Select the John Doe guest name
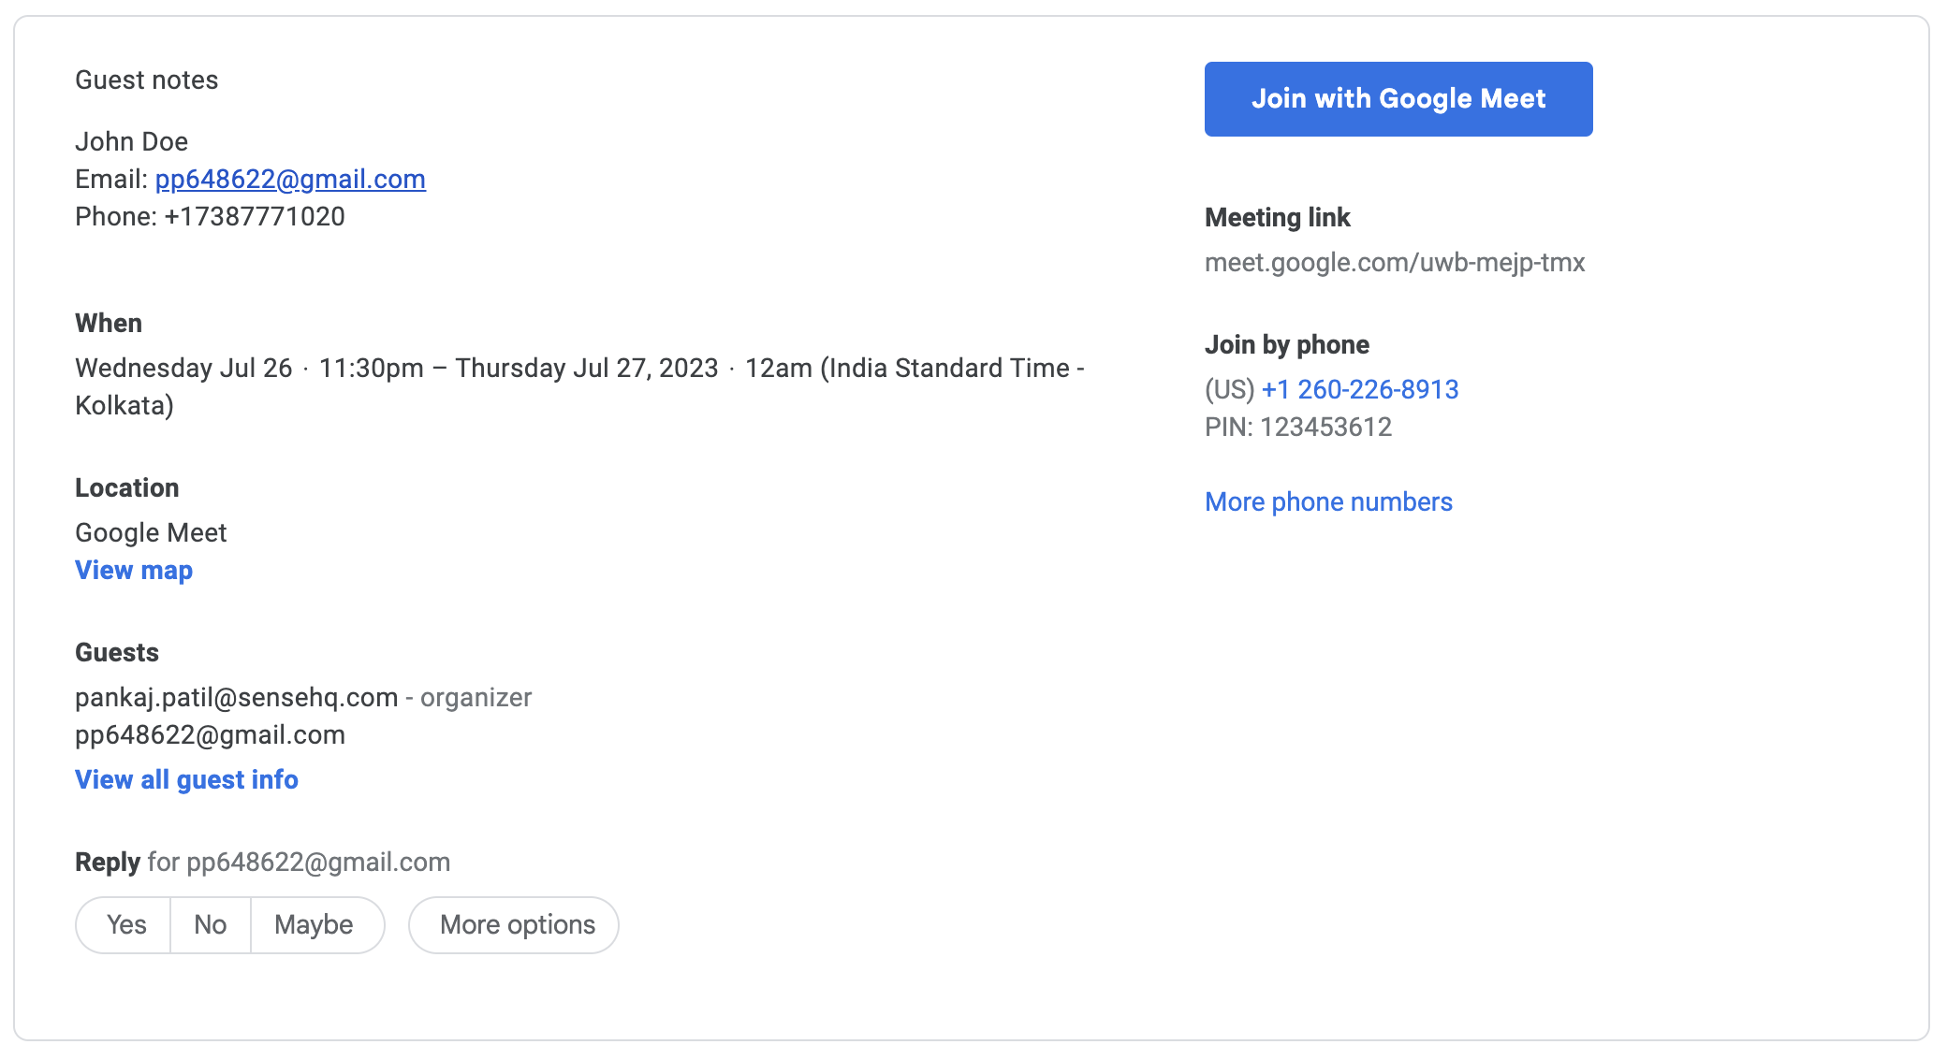Image resolution: width=1947 pixels, height=1059 pixels. pos(131,141)
